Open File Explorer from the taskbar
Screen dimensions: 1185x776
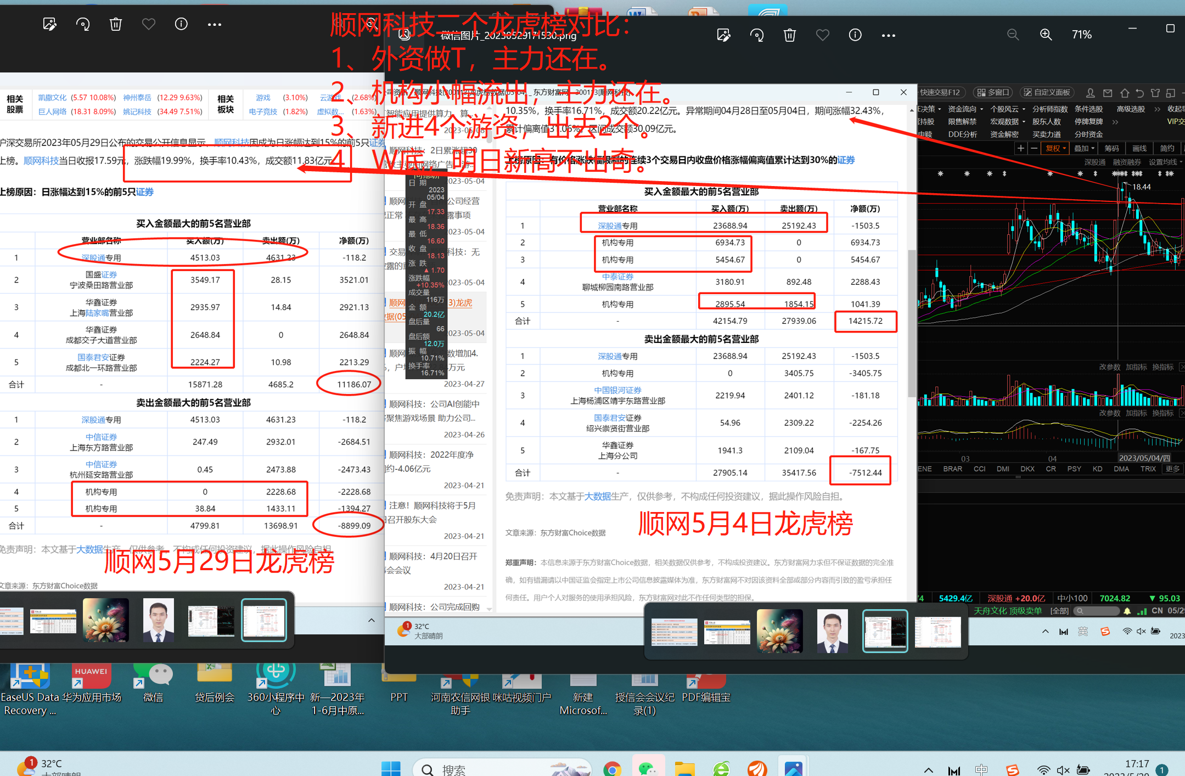[x=684, y=769]
